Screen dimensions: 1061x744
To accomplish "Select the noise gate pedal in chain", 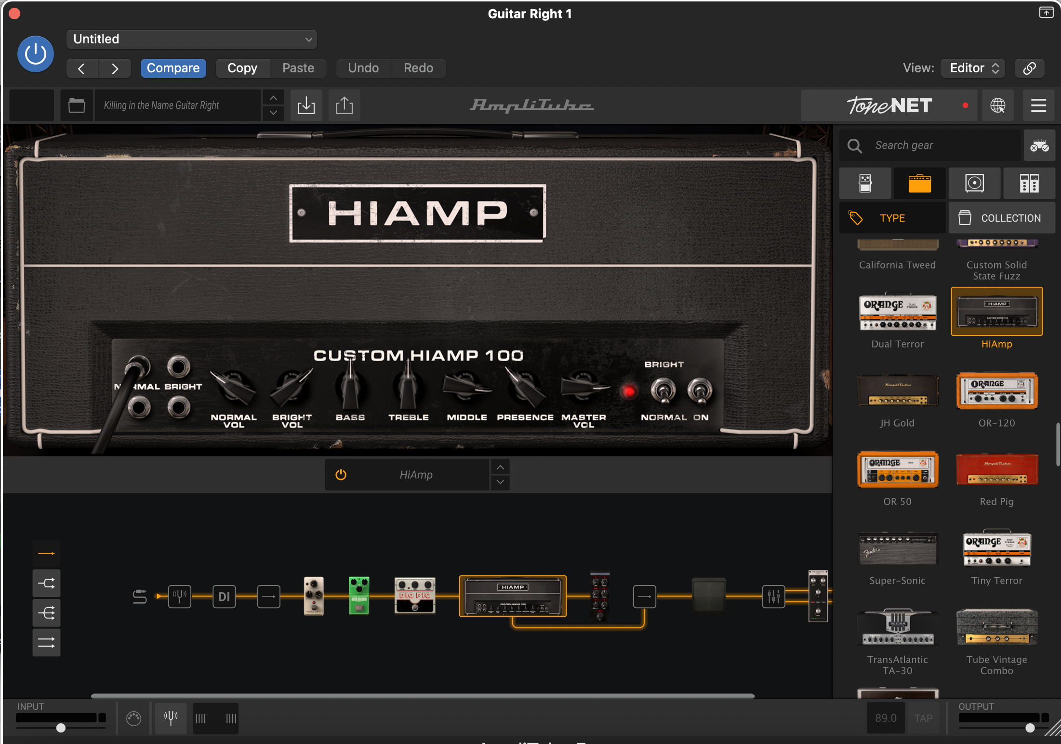I will 314,596.
